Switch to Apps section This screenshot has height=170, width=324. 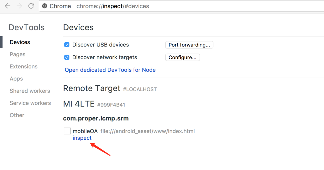16,79
